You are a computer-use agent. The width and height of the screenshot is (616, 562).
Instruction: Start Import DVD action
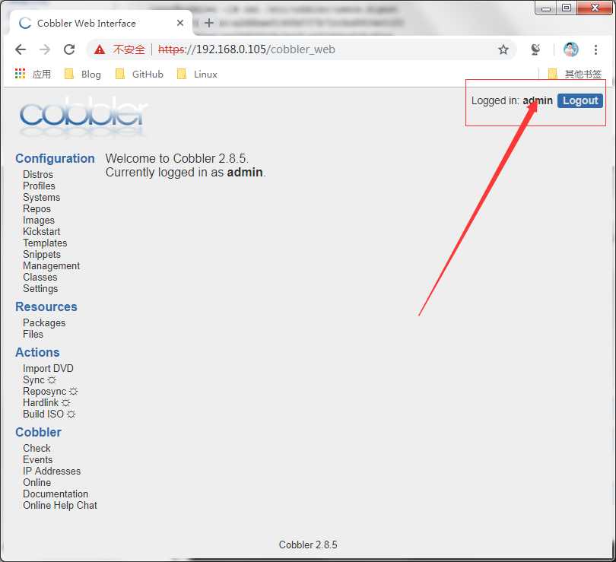tap(48, 368)
